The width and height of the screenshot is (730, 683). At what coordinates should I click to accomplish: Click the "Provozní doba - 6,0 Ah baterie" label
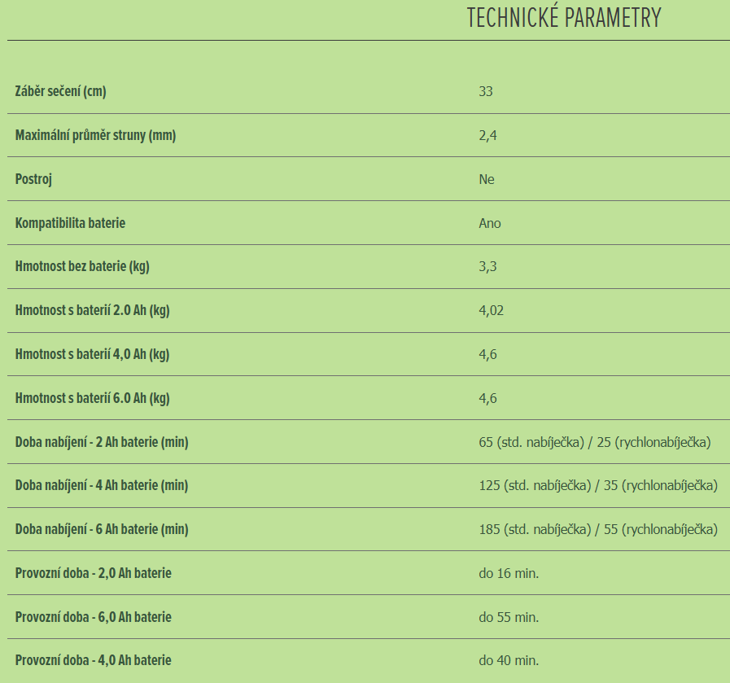94,617
